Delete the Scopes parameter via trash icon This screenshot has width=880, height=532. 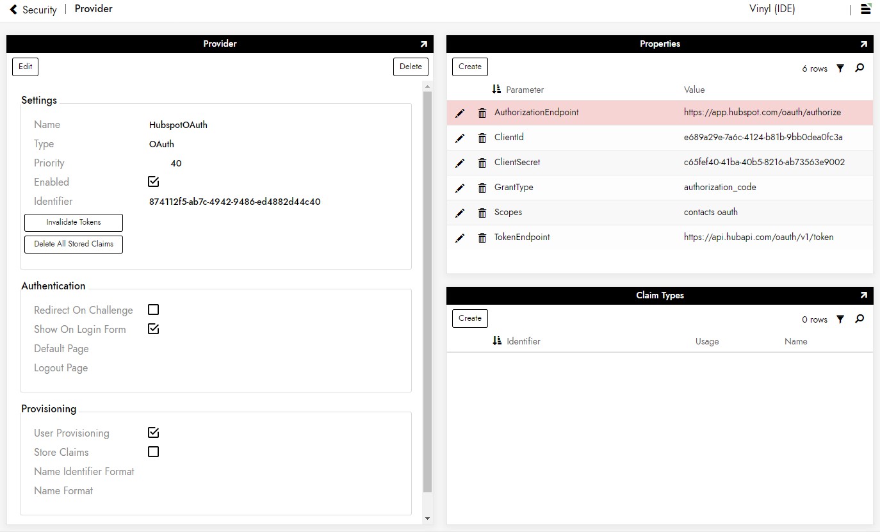click(482, 213)
